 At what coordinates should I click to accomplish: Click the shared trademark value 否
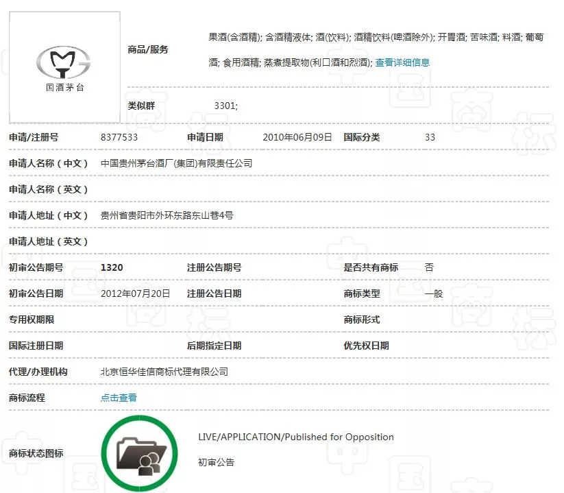click(429, 267)
